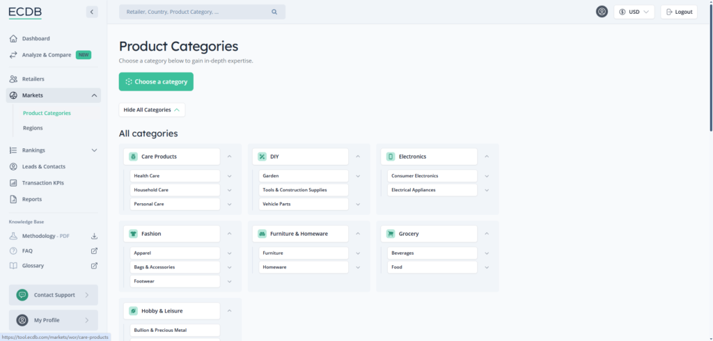This screenshot has width=713, height=341.
Task: Open FAQ external link icon
Action: pos(94,251)
